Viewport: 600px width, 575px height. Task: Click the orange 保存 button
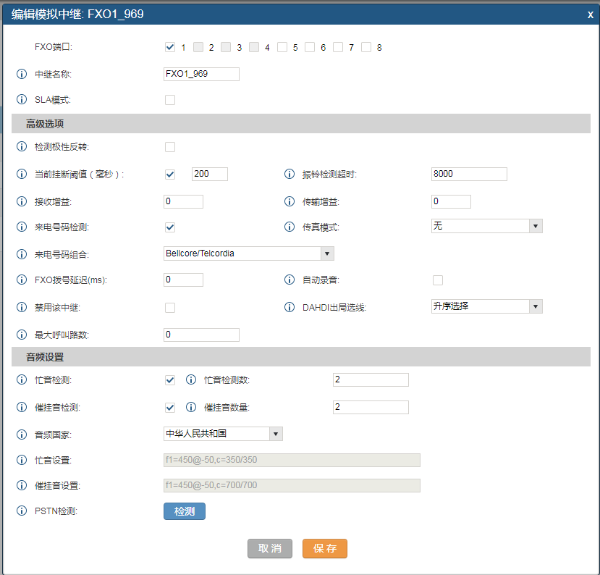point(325,549)
